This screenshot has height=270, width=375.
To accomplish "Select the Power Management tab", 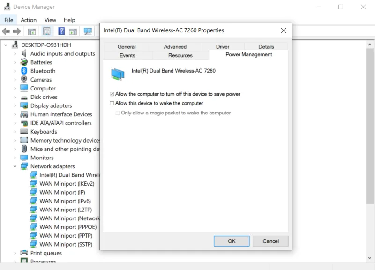I will pos(249,54).
